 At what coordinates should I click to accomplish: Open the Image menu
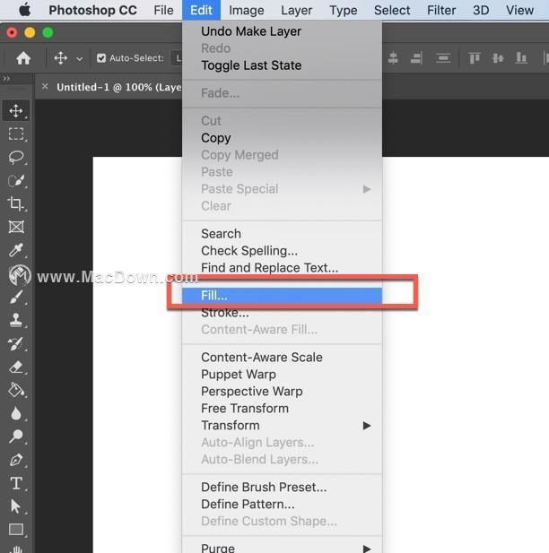(247, 10)
